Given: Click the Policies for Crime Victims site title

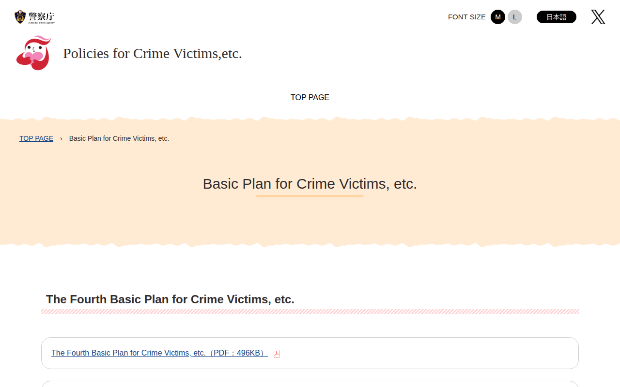Looking at the screenshot, I should (152, 53).
